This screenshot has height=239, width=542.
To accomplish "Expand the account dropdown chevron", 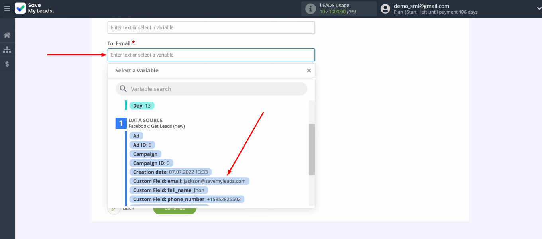I will tap(534, 9).
